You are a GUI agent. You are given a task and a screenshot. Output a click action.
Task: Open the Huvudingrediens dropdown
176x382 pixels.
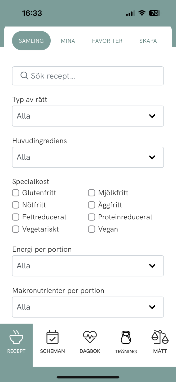pyautogui.click(x=88, y=157)
